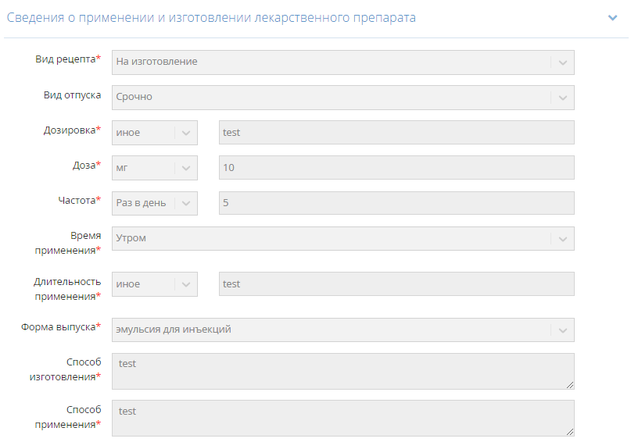The image size is (631, 442).
Task: Click the resize handle of 'Способ применения' textarea
Action: 570,431
